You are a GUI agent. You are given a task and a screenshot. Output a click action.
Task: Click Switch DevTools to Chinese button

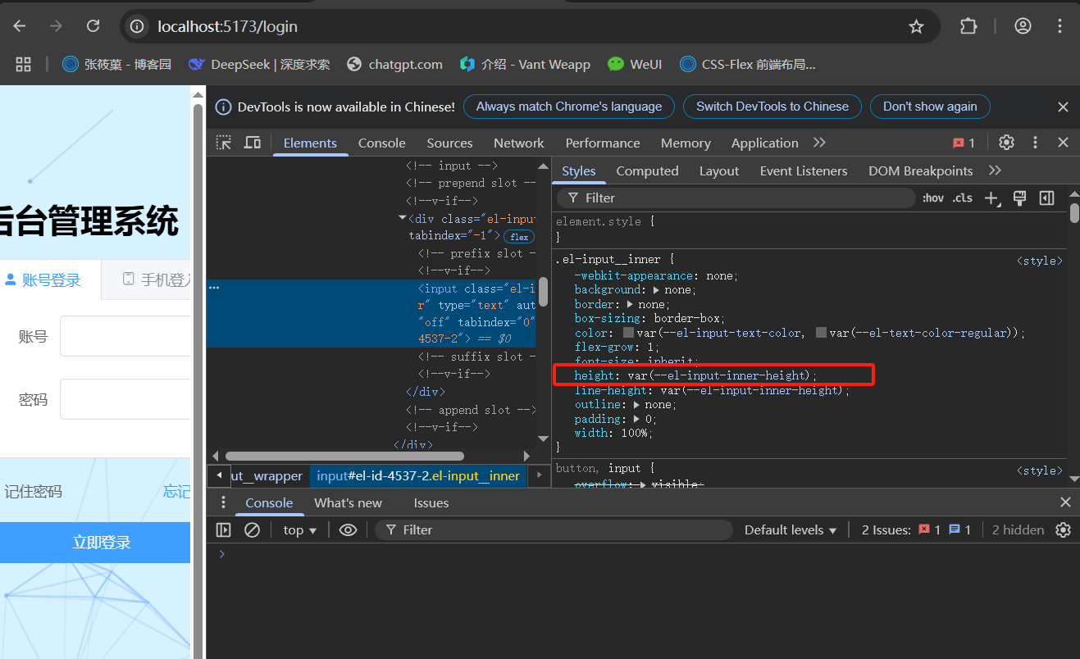point(772,107)
